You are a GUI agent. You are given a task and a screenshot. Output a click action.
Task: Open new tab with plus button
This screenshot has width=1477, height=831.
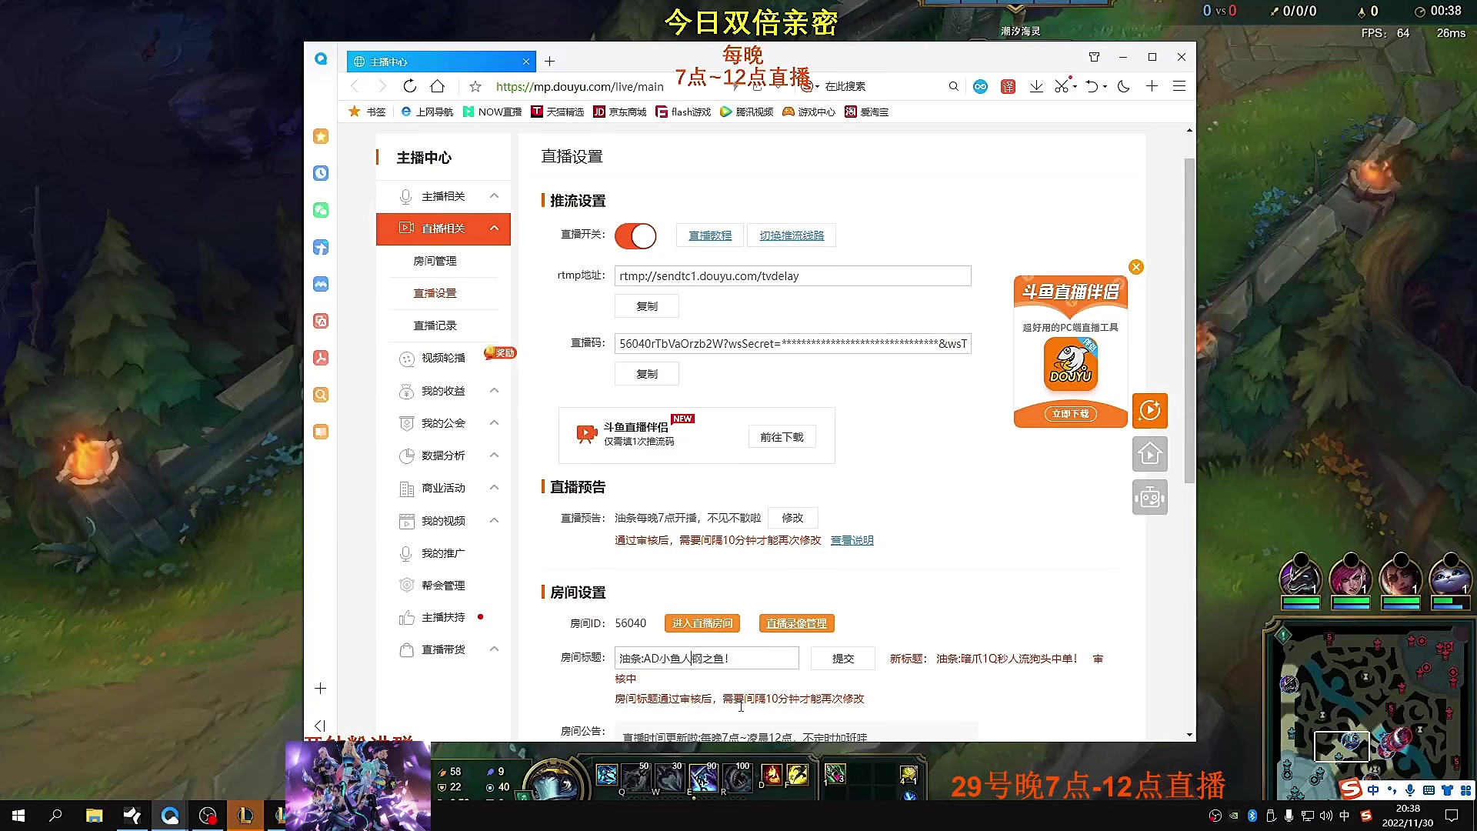(549, 61)
